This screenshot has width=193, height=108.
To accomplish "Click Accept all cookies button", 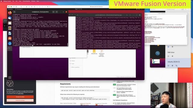I will (20, 97).
